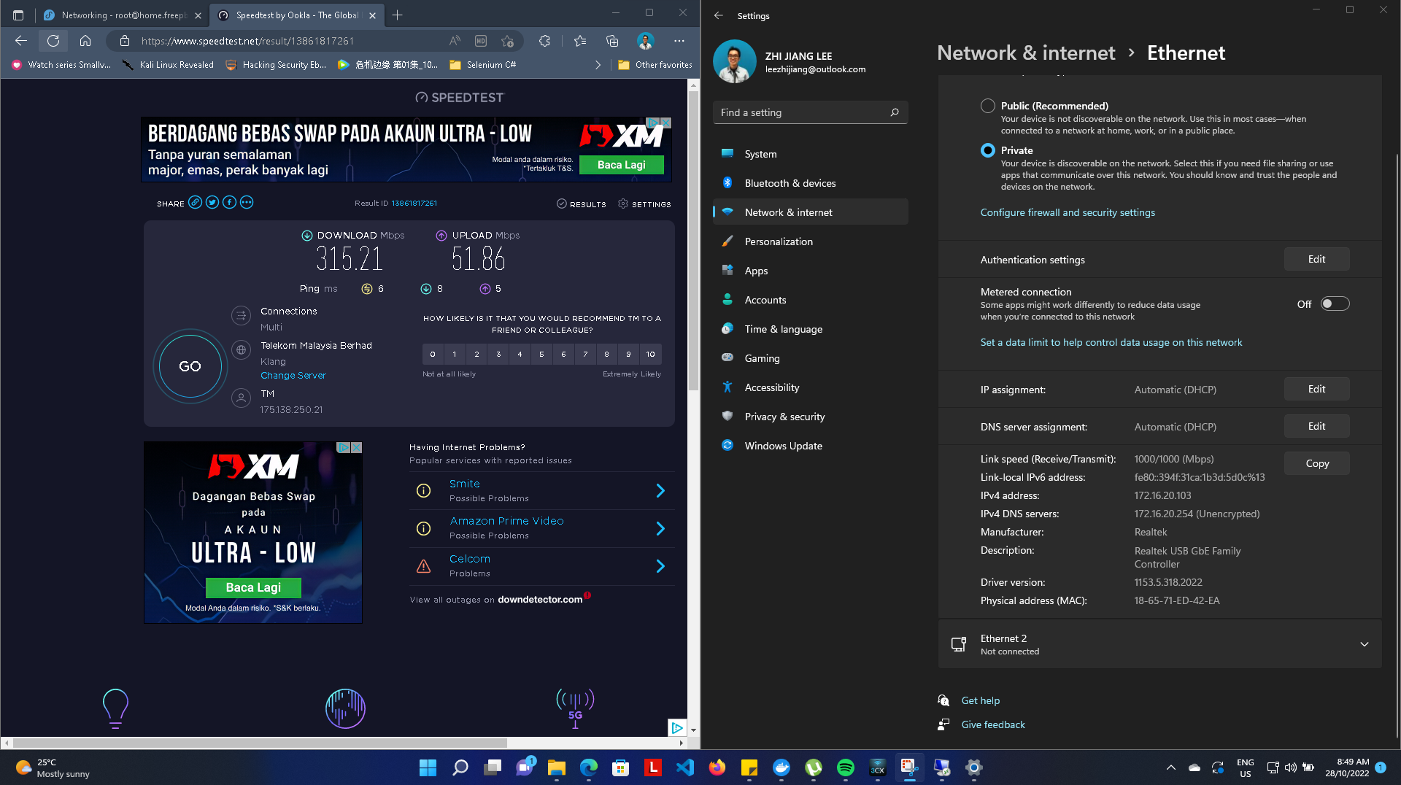The width and height of the screenshot is (1401, 785).
Task: Rate recommendation score 7
Action: tap(585, 355)
